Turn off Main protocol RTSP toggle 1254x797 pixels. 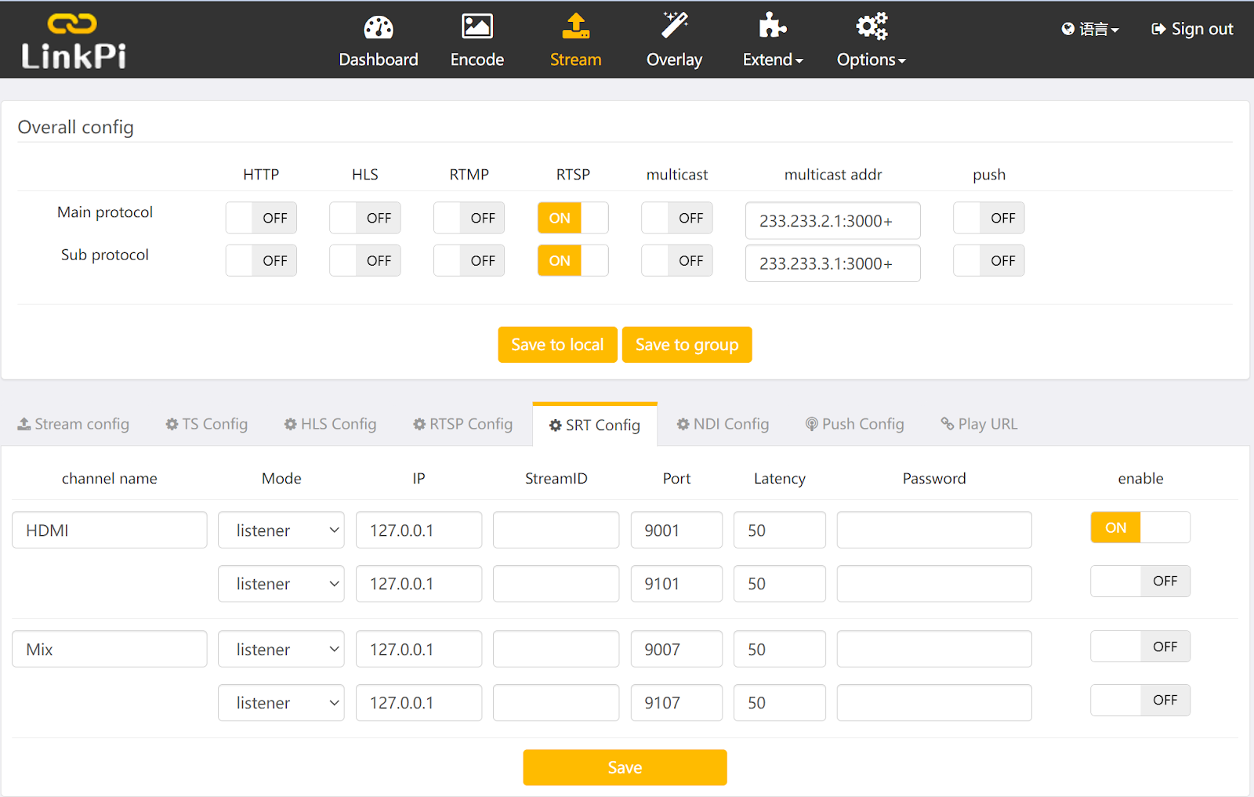[x=573, y=219]
